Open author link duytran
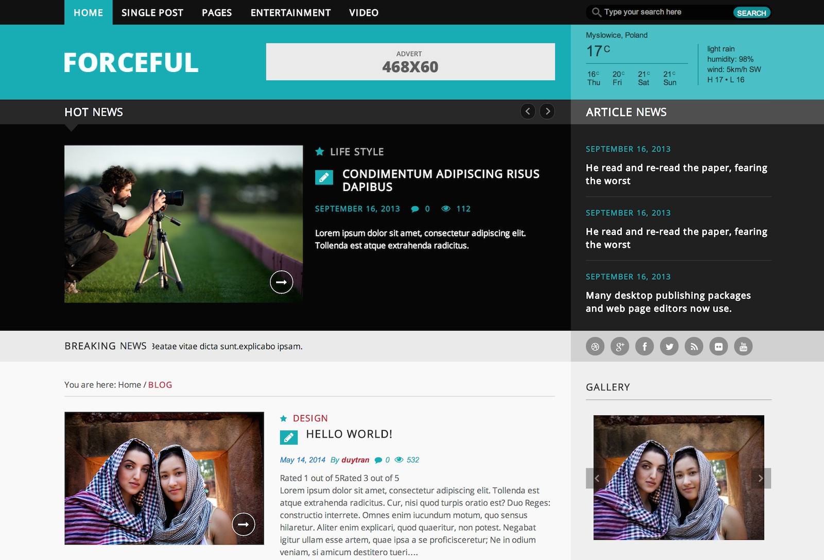Screen dimensions: 824x560 pyautogui.click(x=355, y=460)
